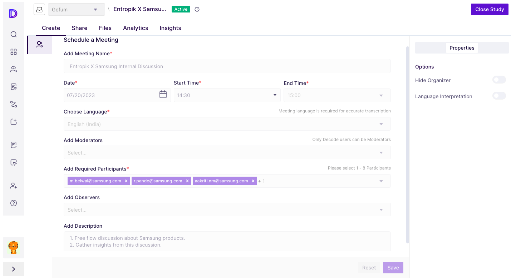Open the Gofum workspace dropdown
Screen dimensions: 511x278
77,10
